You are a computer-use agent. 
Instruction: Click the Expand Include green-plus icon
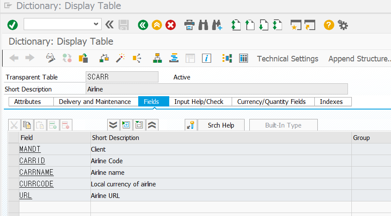coord(126,125)
